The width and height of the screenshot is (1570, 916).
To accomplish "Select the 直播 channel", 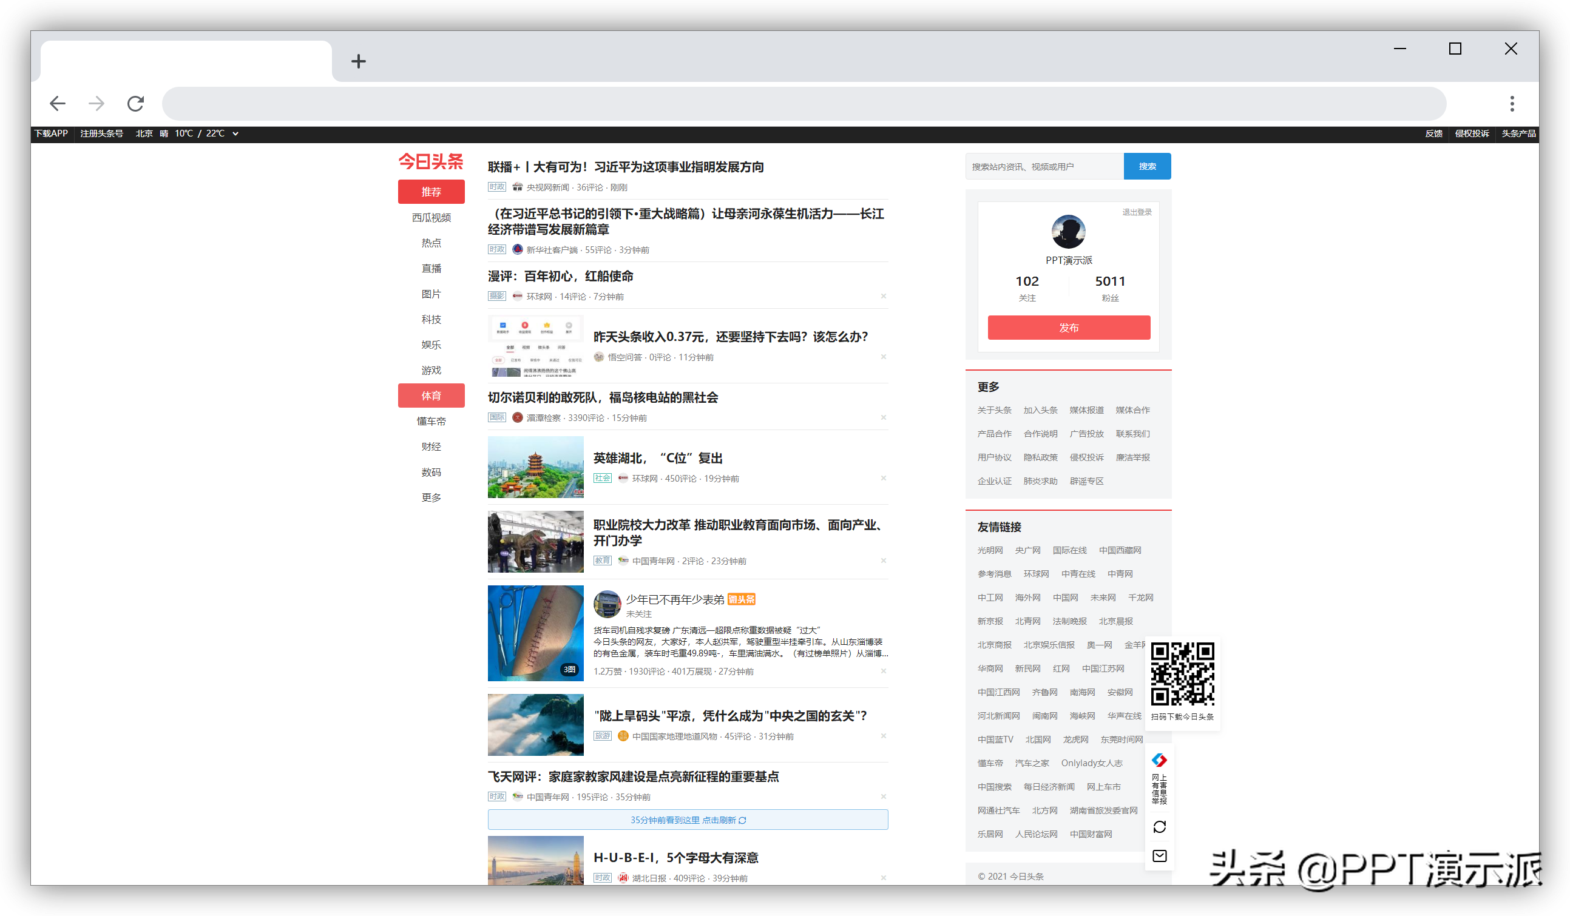I will point(431,268).
